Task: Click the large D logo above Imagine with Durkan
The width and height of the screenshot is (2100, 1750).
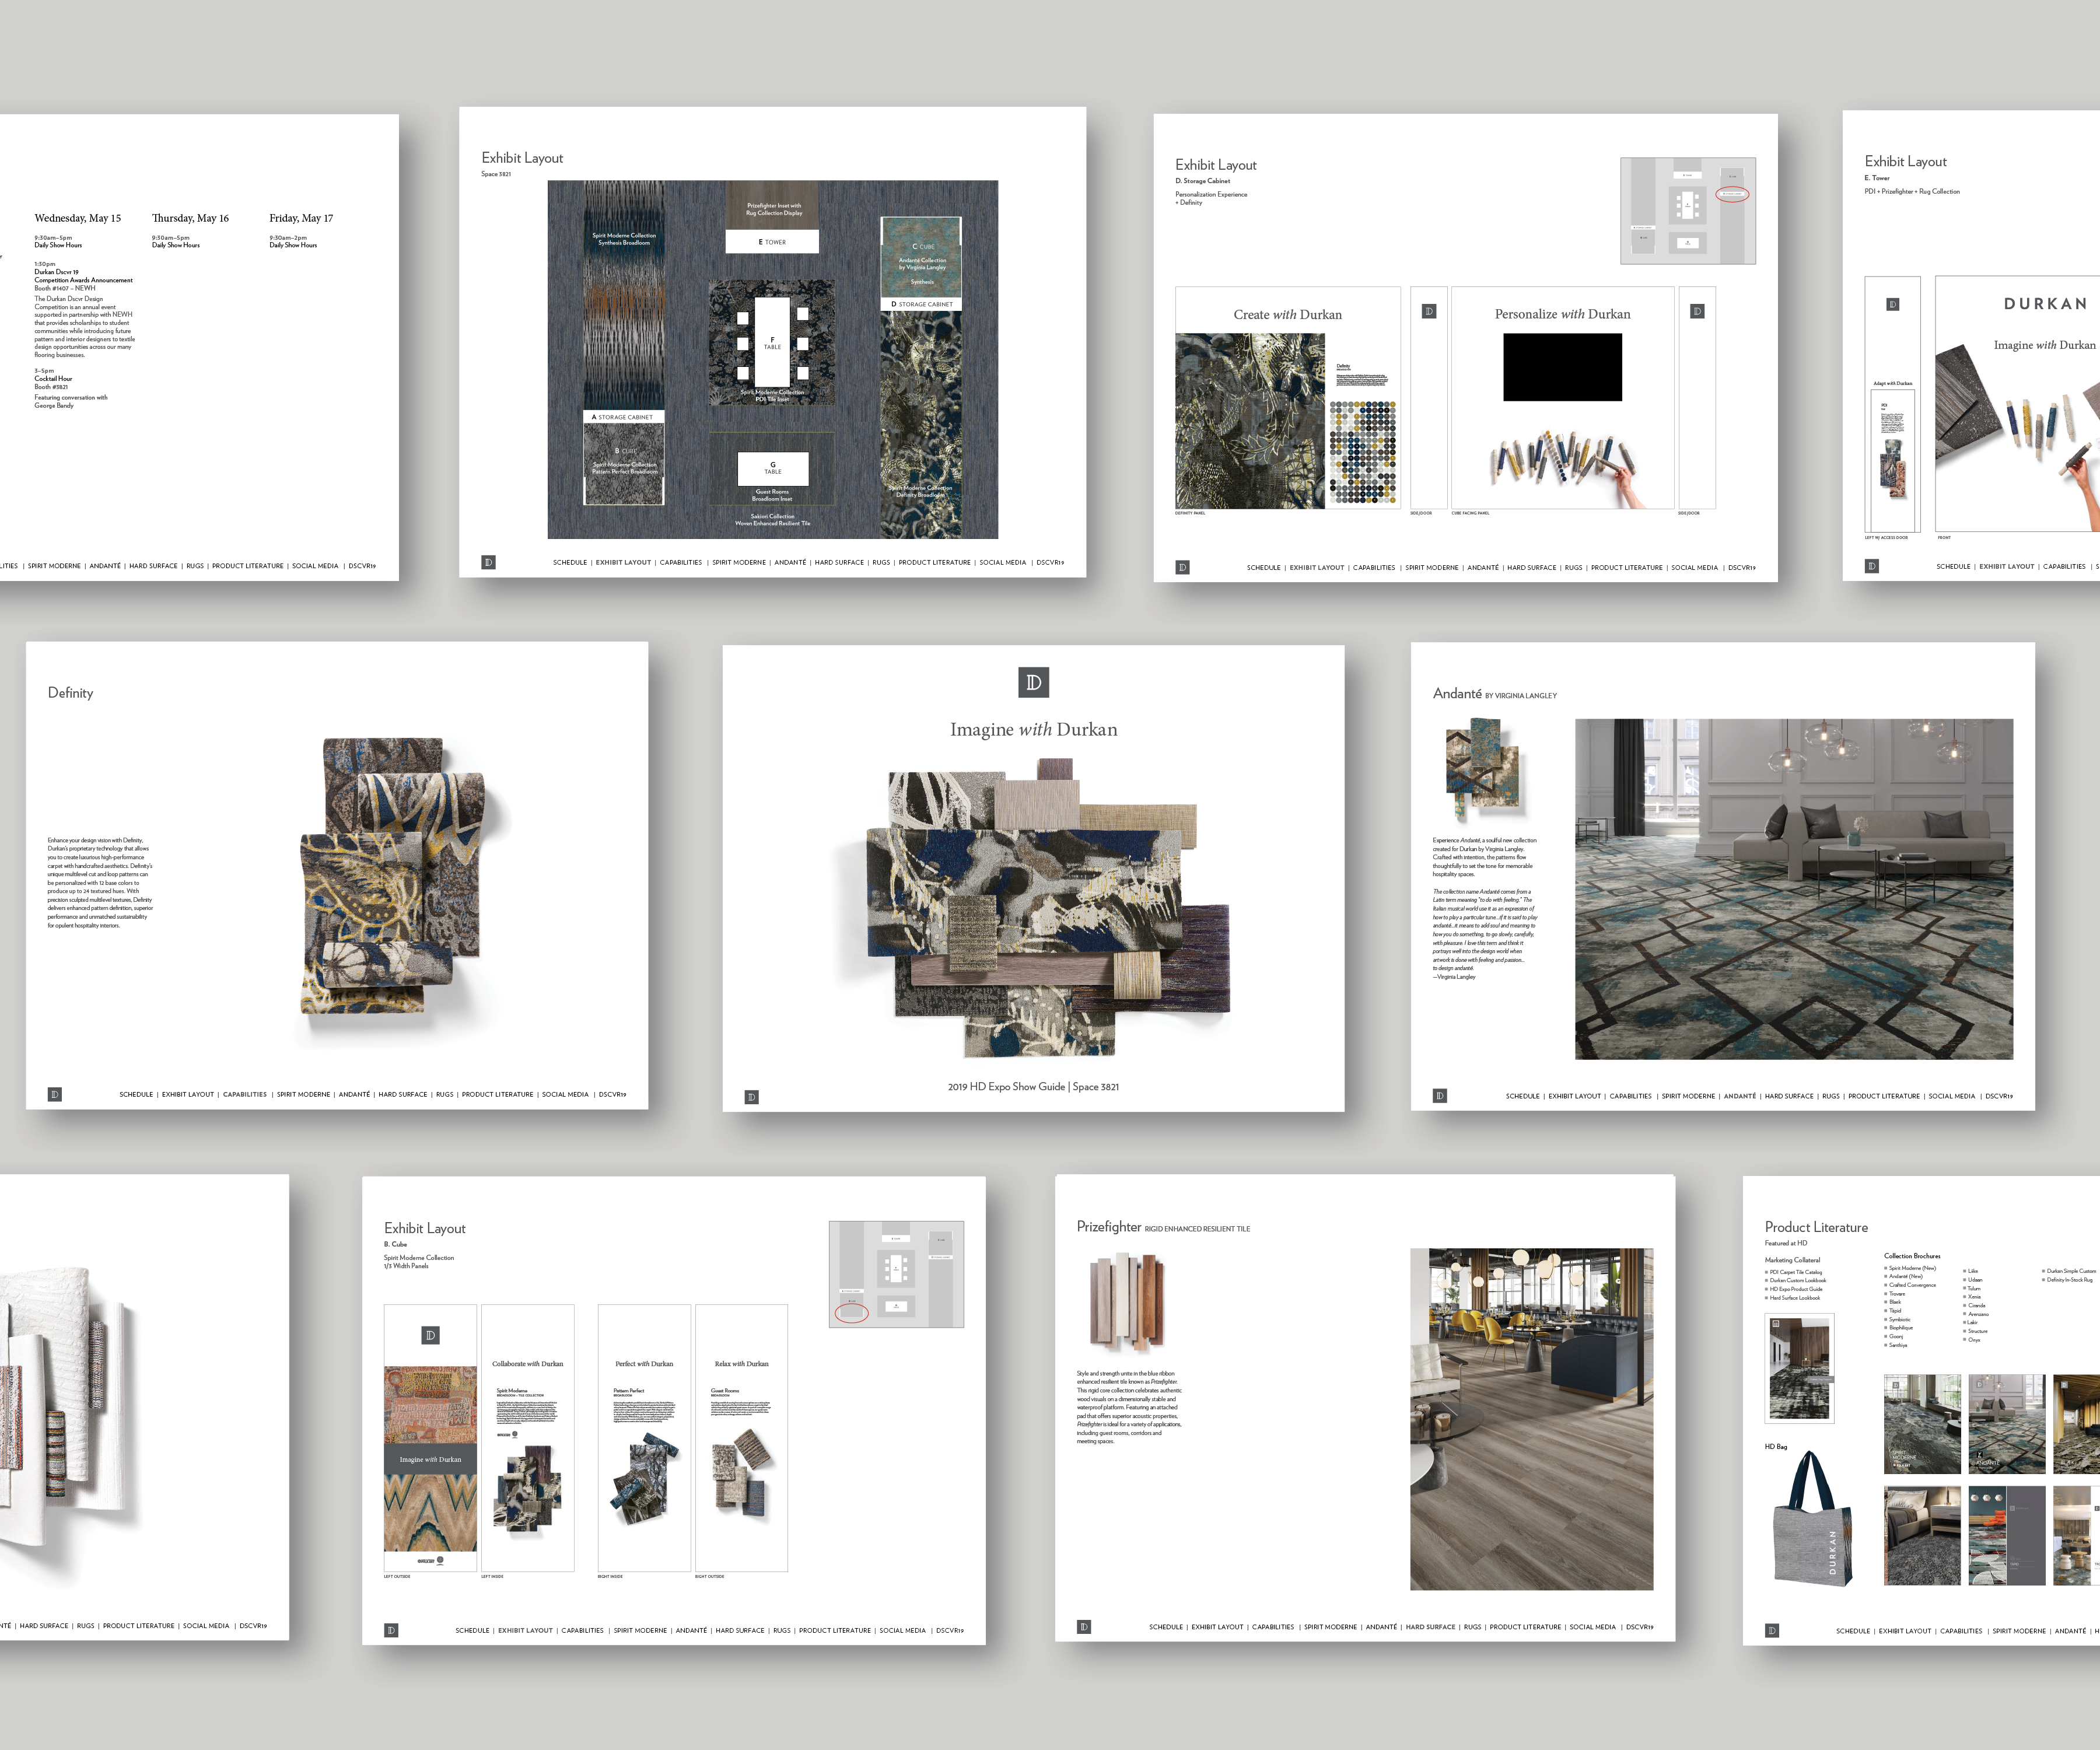Action: pos(1033,682)
